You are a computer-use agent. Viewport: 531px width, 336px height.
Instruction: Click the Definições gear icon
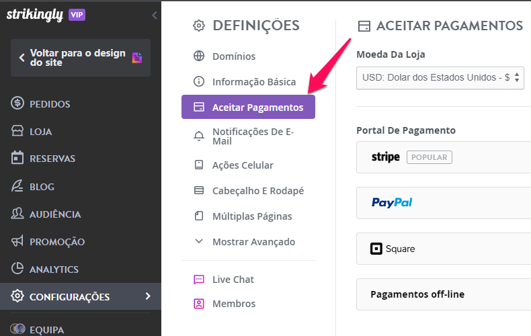tap(199, 26)
